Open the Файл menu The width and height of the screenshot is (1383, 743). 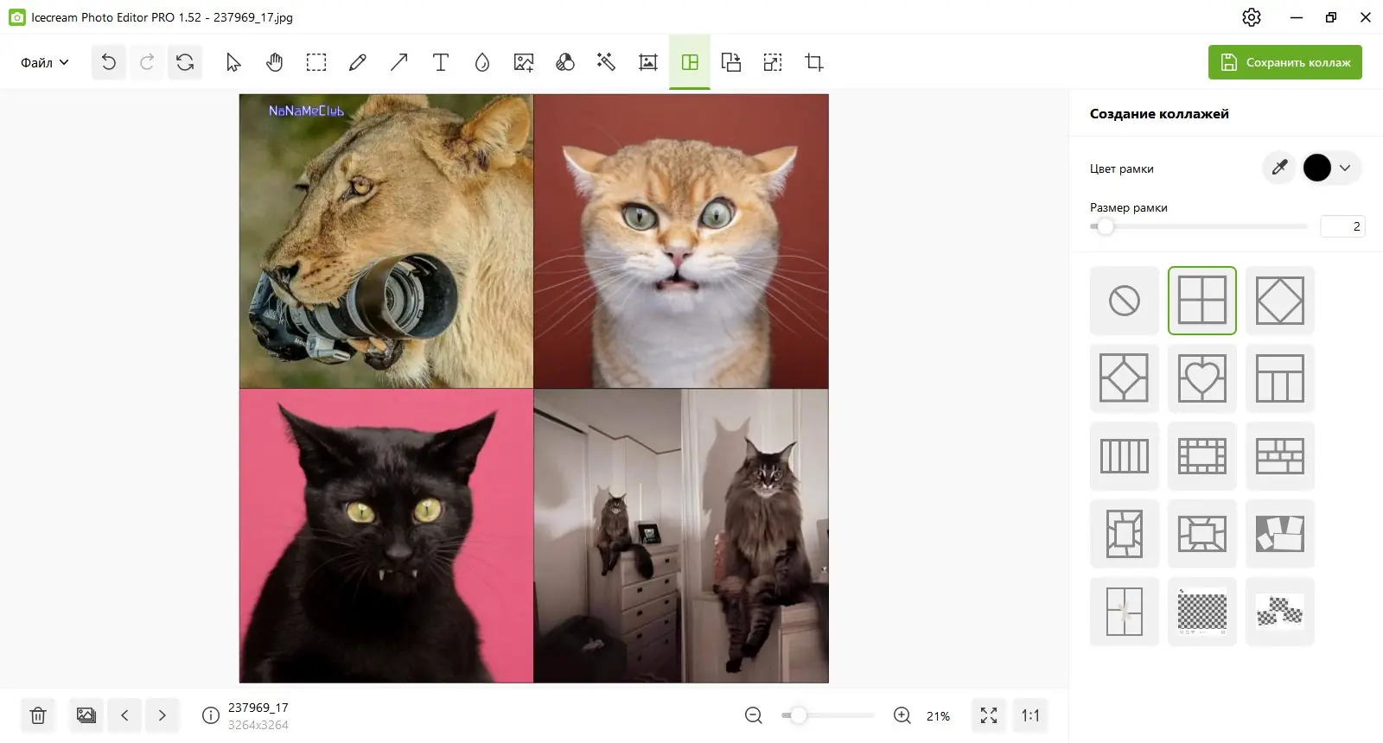(44, 62)
